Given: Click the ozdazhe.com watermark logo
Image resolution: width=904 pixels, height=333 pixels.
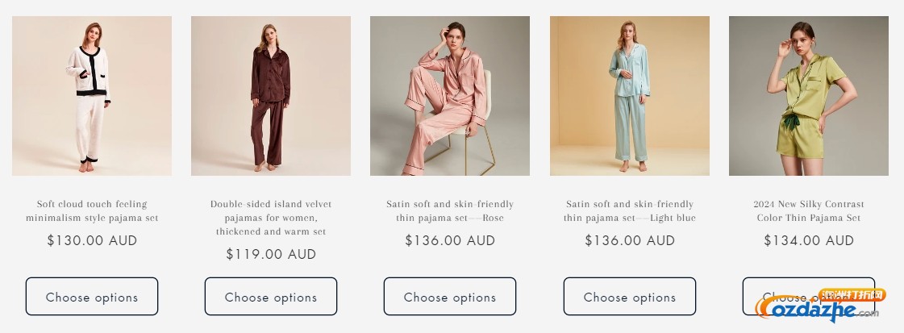Looking at the screenshot, I should click(x=819, y=306).
